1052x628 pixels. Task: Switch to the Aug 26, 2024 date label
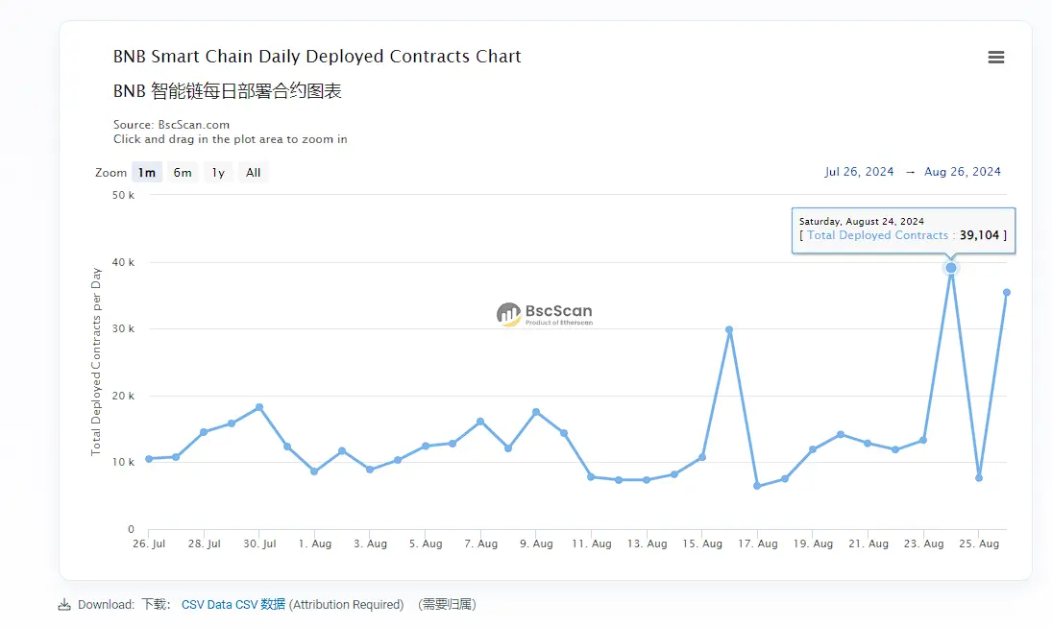tap(963, 171)
